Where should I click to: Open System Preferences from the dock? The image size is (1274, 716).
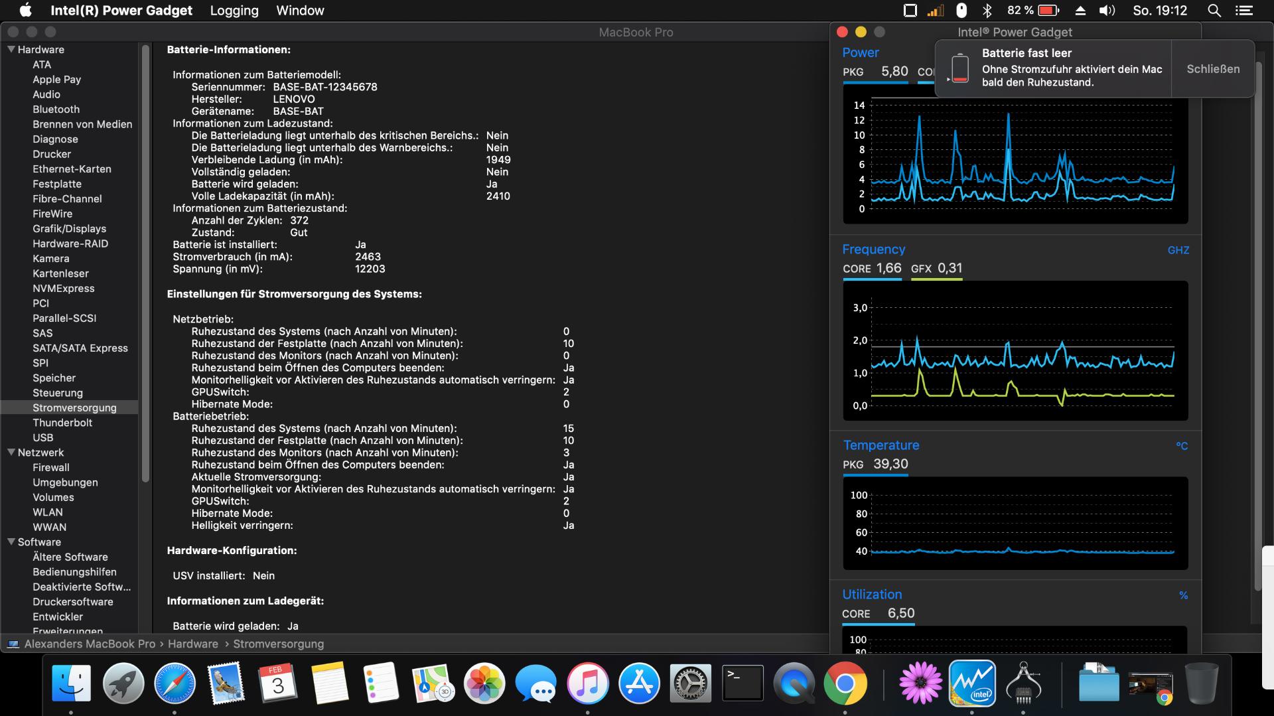click(691, 683)
